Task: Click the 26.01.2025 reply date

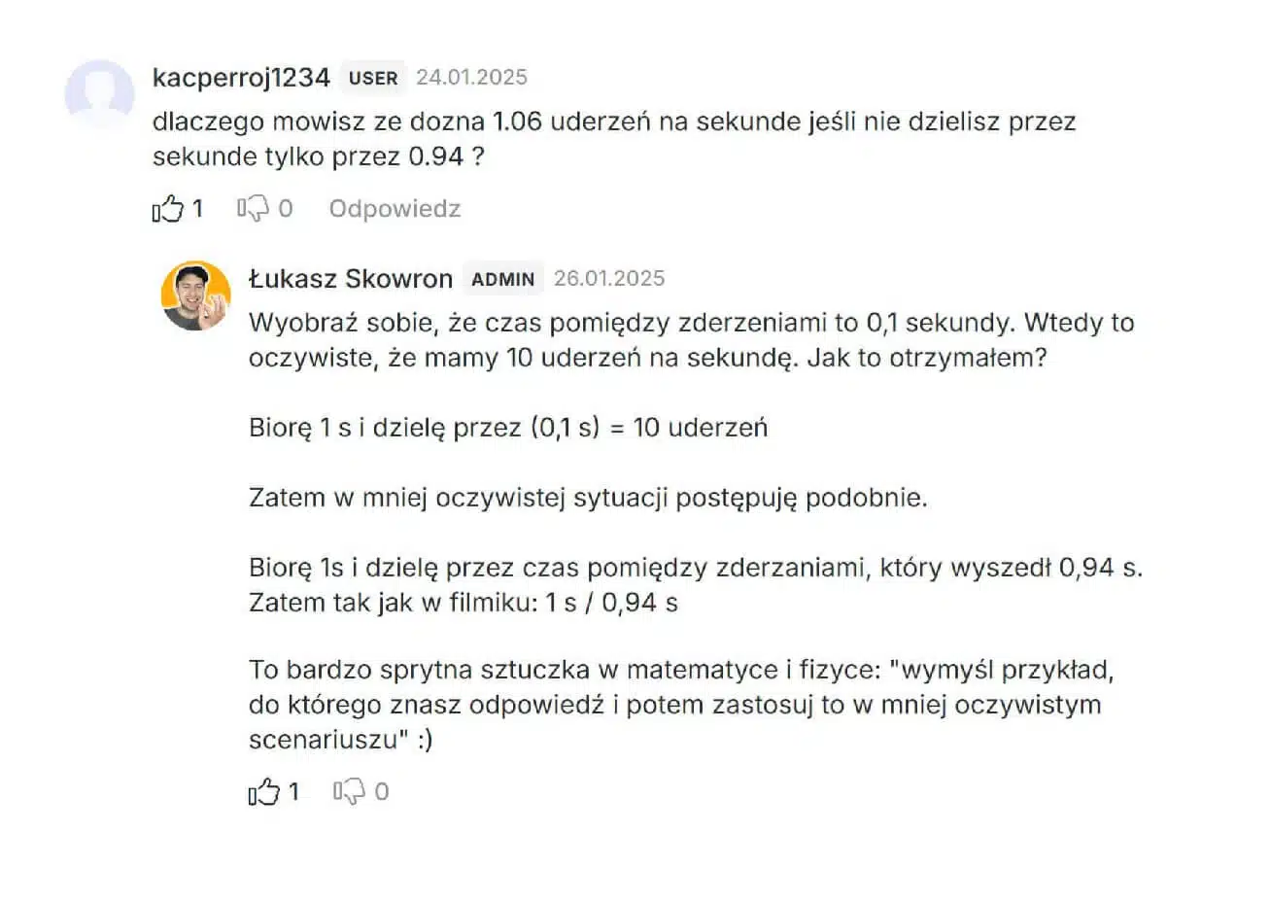Action: pyautogui.click(x=609, y=279)
